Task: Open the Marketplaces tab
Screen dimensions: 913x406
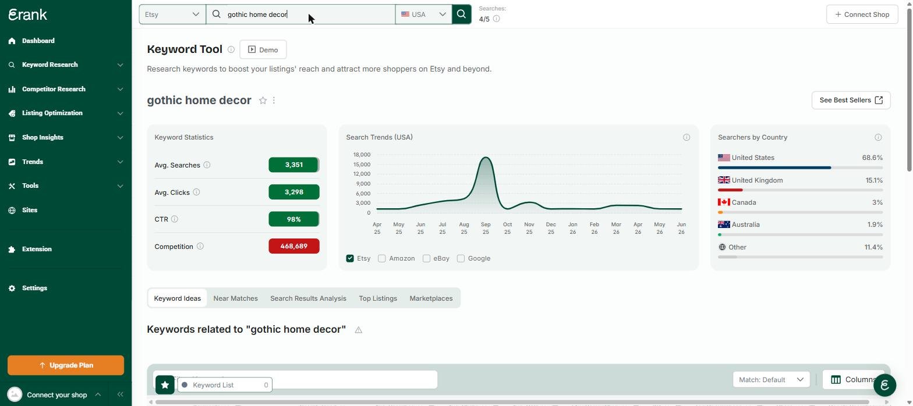Action: tap(431, 298)
